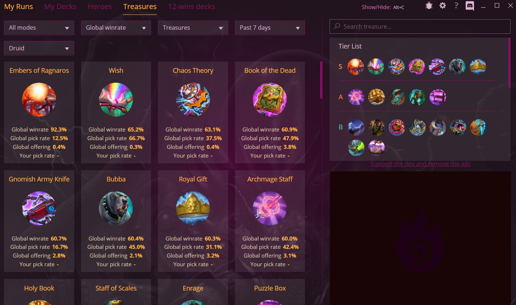Open settings via the gear icon
This screenshot has height=305, width=516.
click(x=442, y=6)
